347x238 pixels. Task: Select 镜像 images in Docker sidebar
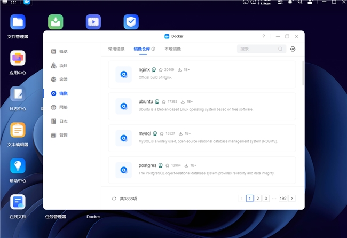59,93
